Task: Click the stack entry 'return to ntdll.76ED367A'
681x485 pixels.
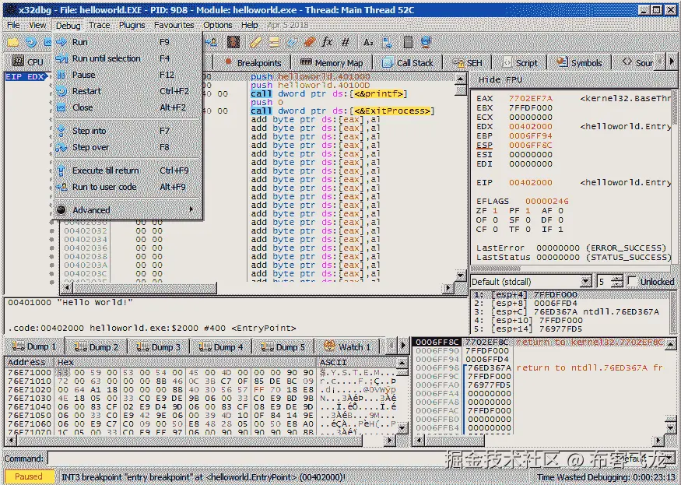Action: tap(589, 367)
